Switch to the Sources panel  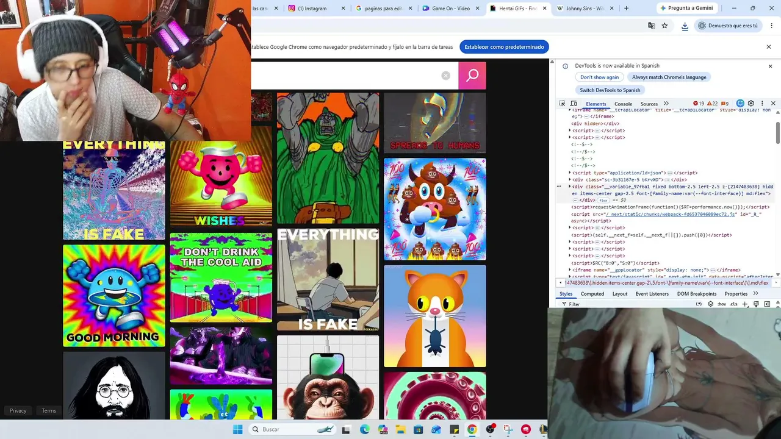coord(649,104)
